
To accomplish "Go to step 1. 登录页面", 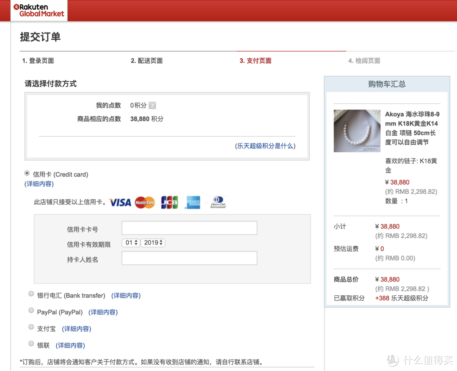I will [38, 60].
